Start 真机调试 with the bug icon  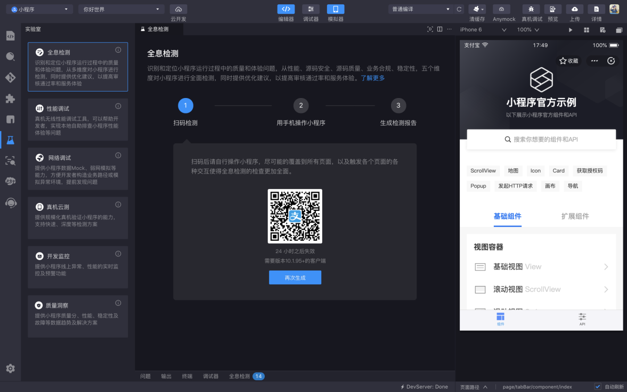point(531,9)
